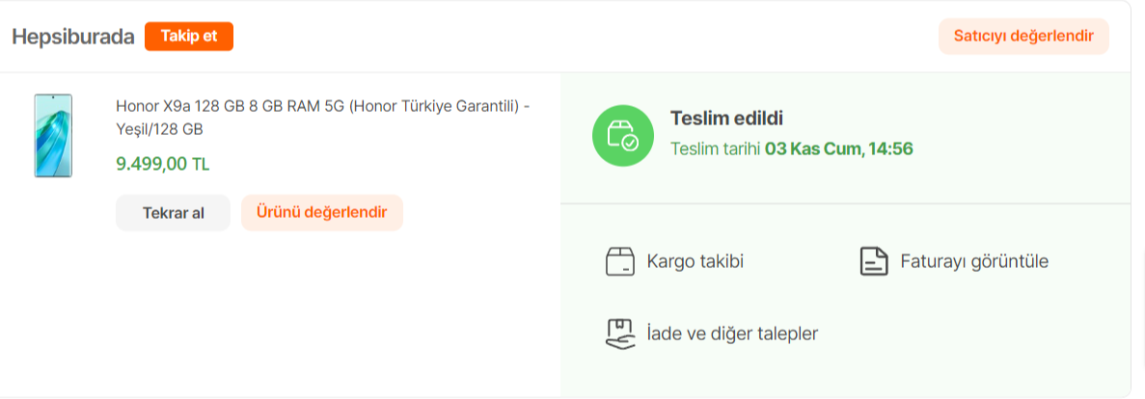The width and height of the screenshot is (1145, 399).
Task: Click the Teslim edildi status heading
Action: [726, 119]
